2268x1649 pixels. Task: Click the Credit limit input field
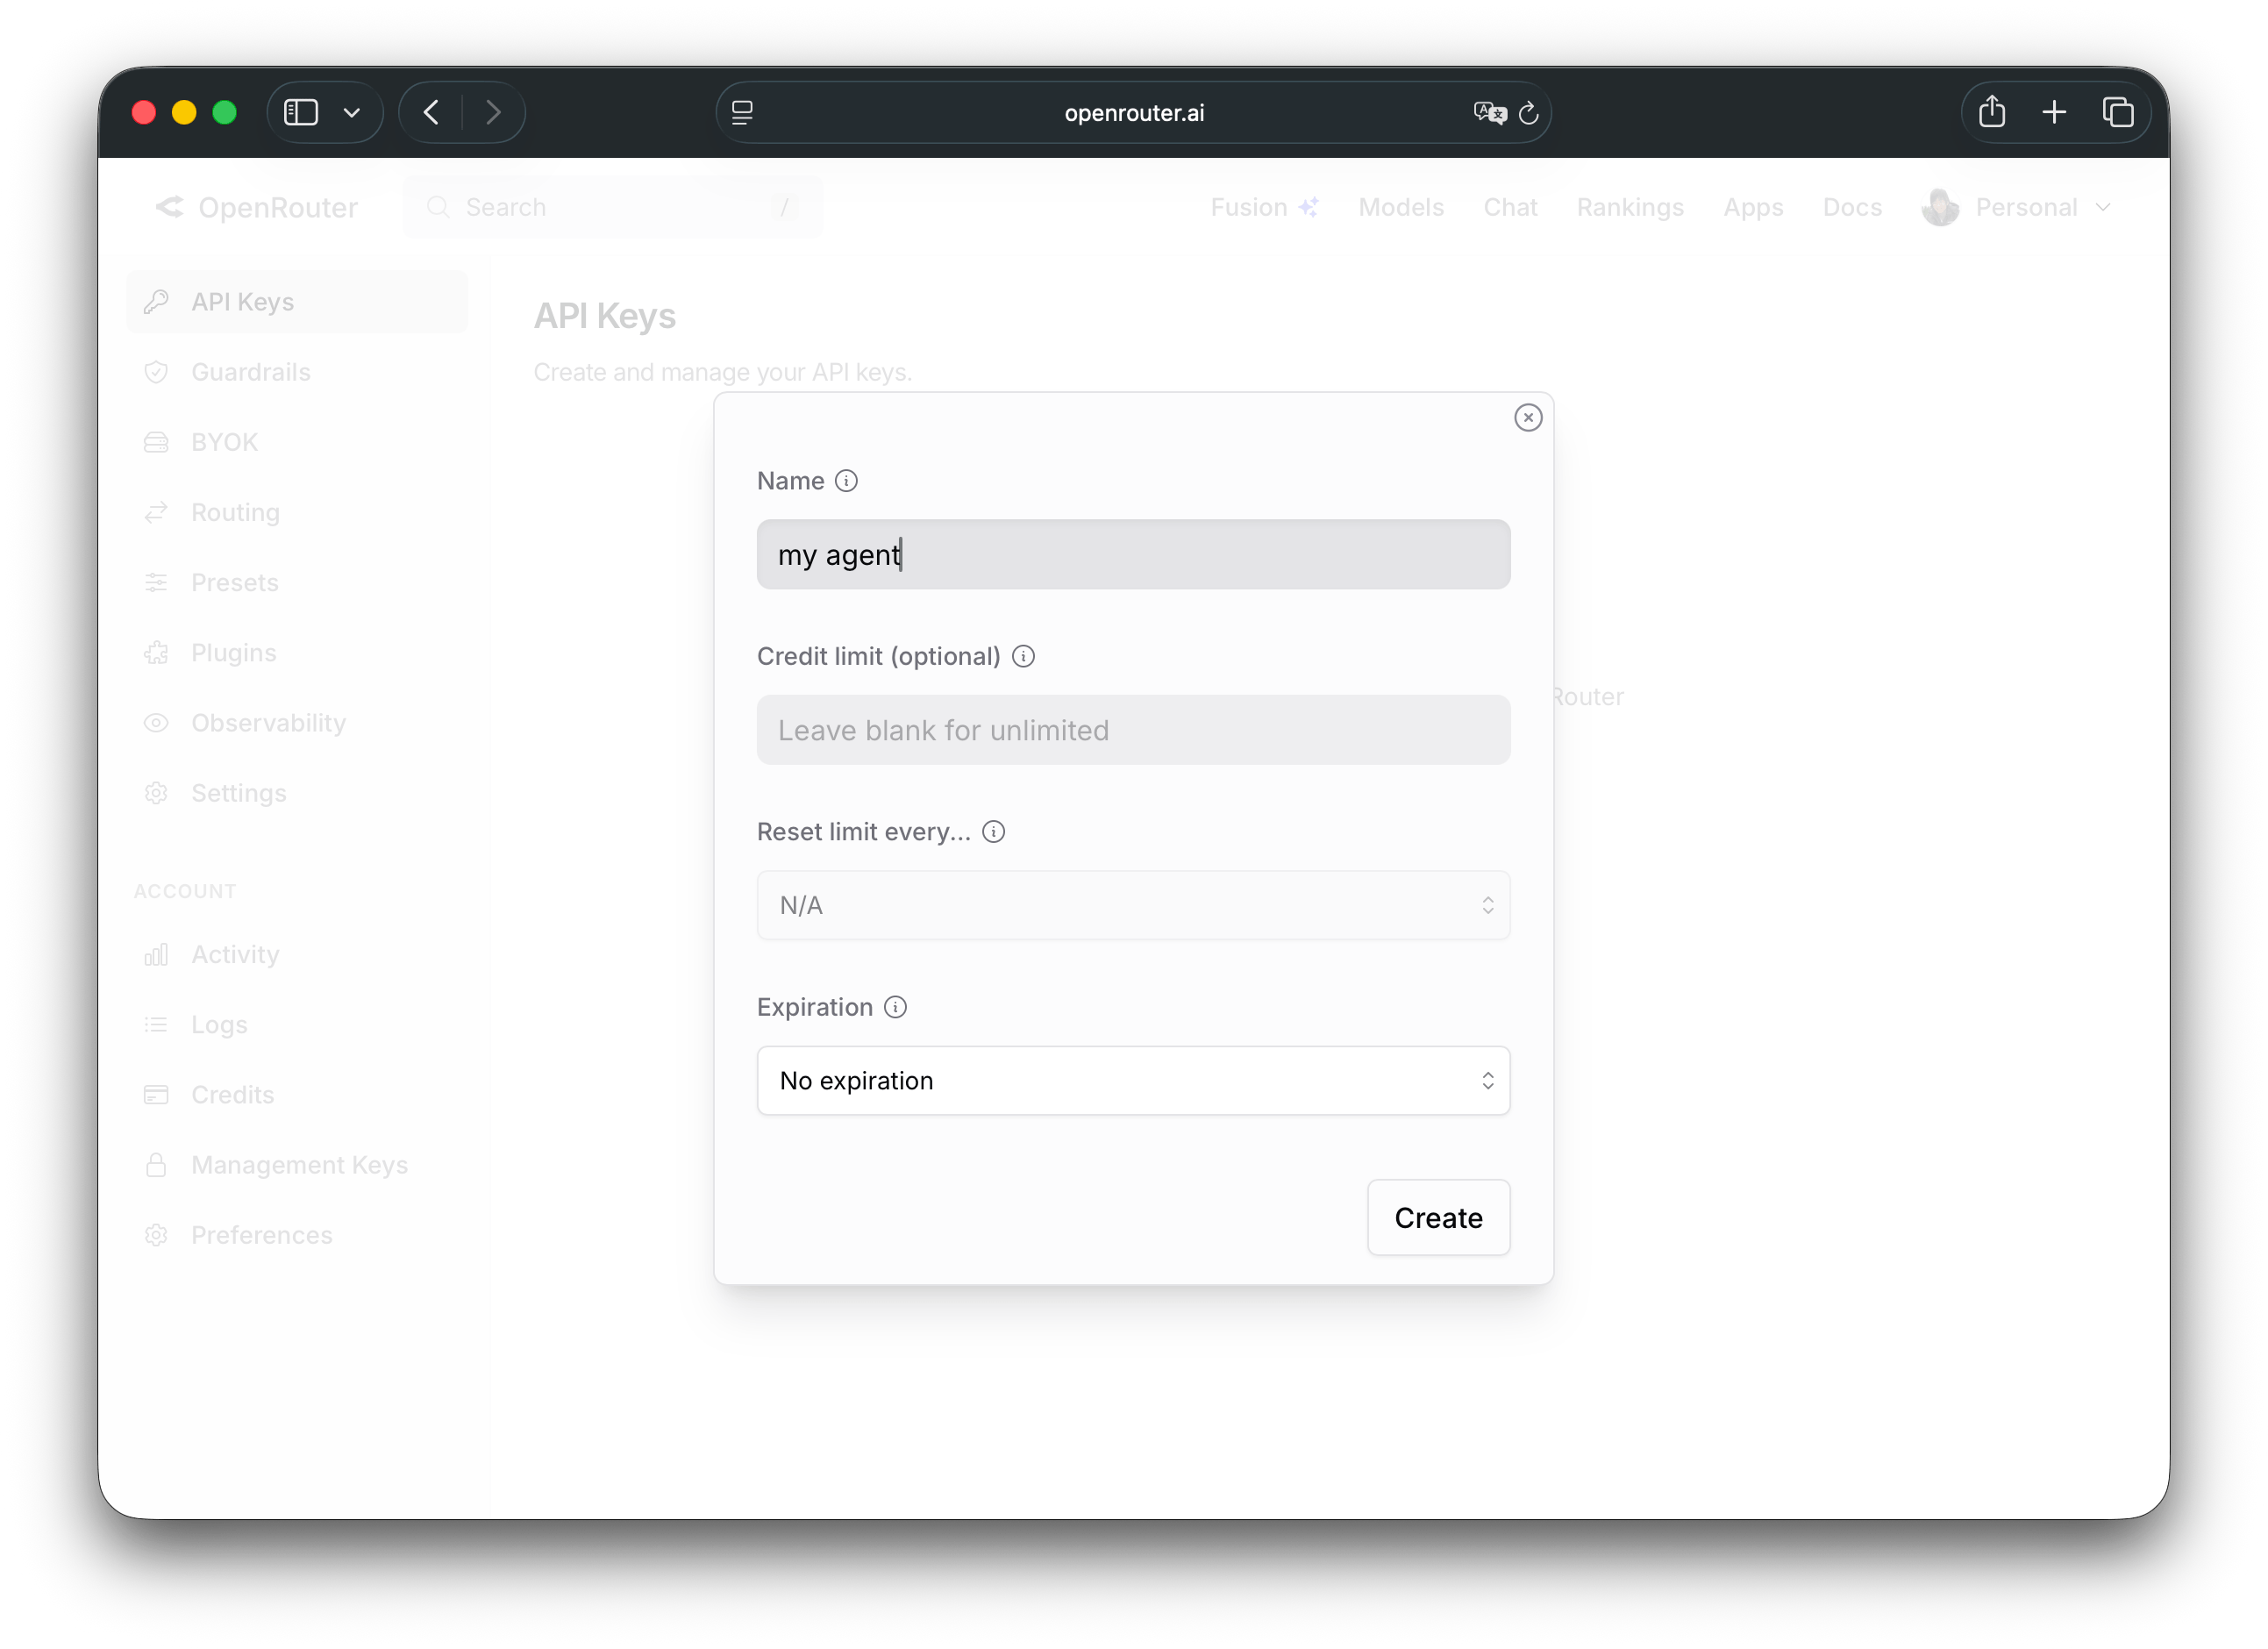coord(1132,730)
